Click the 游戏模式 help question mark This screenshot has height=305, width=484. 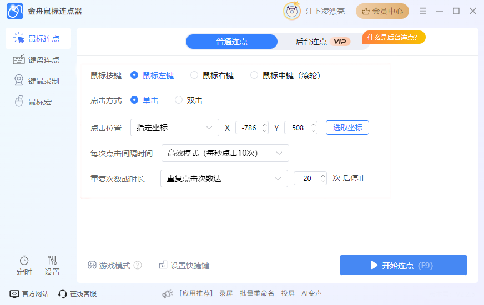tap(138, 265)
